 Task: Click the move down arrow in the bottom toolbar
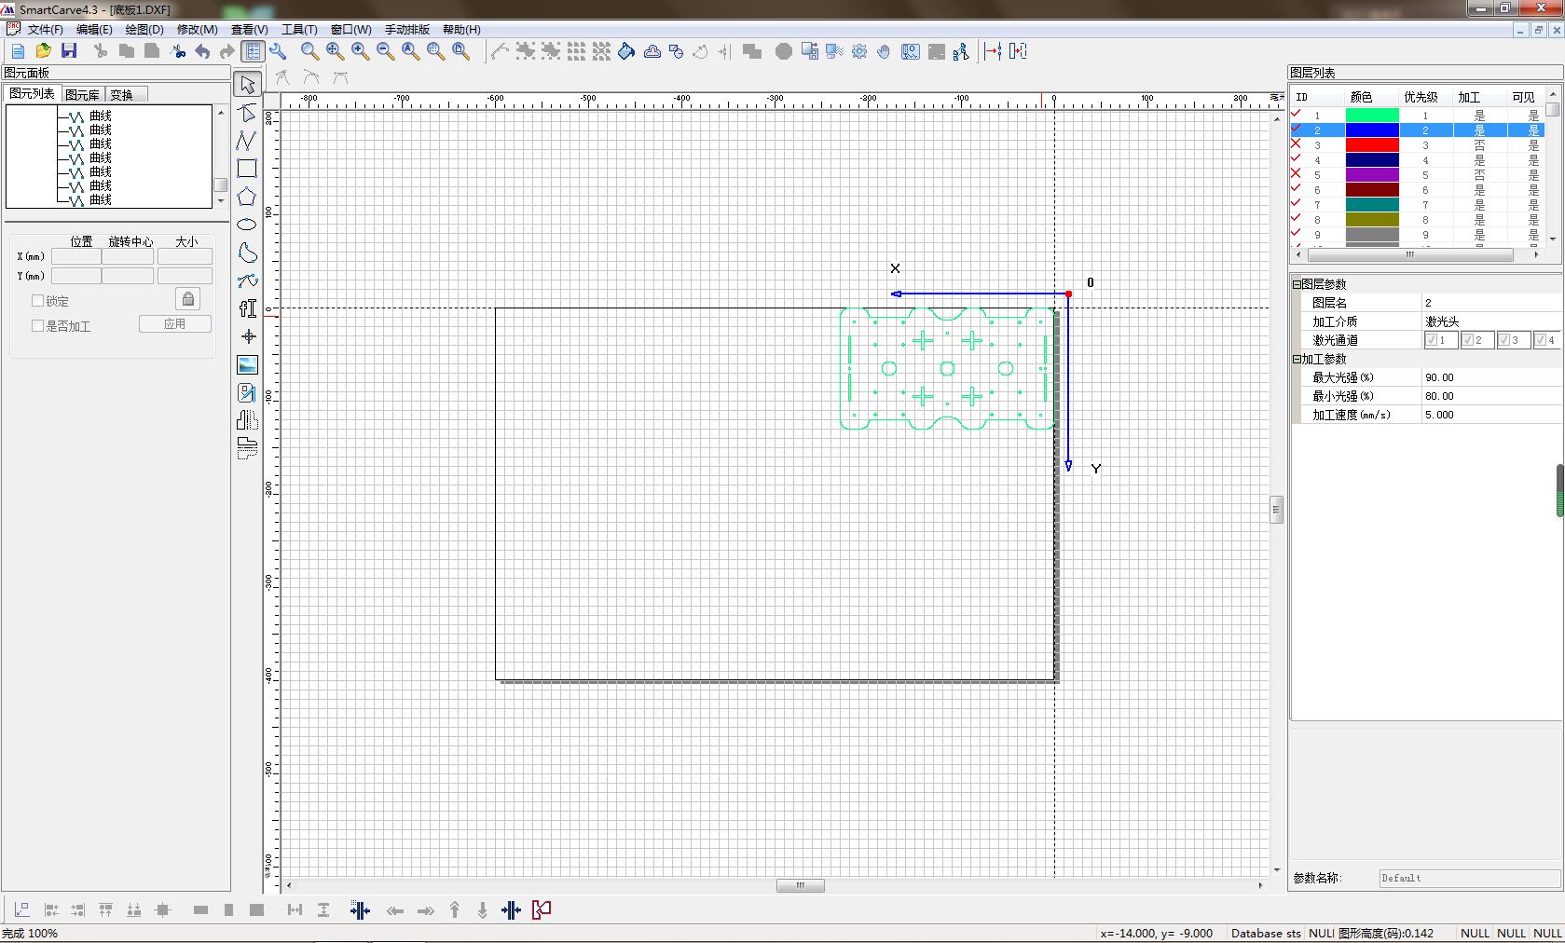[483, 910]
